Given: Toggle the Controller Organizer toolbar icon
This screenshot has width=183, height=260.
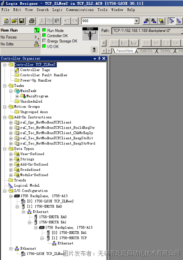Looking at the screenshot, I should point(172,21).
